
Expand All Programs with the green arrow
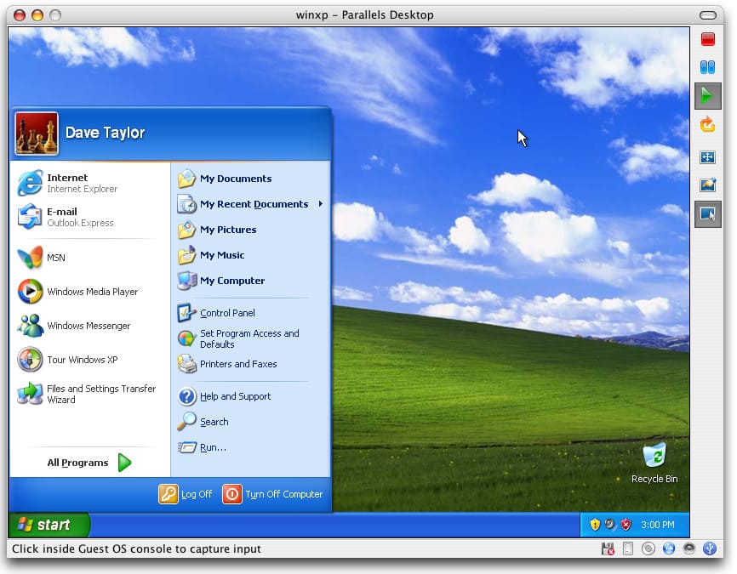[124, 463]
